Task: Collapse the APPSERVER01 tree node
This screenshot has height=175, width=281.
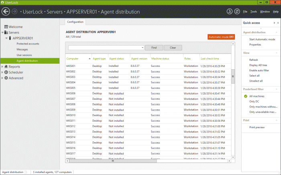Action: [x=6, y=38]
